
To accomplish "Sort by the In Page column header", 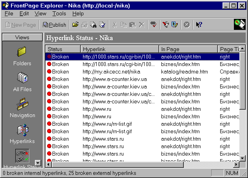I will 188,49.
